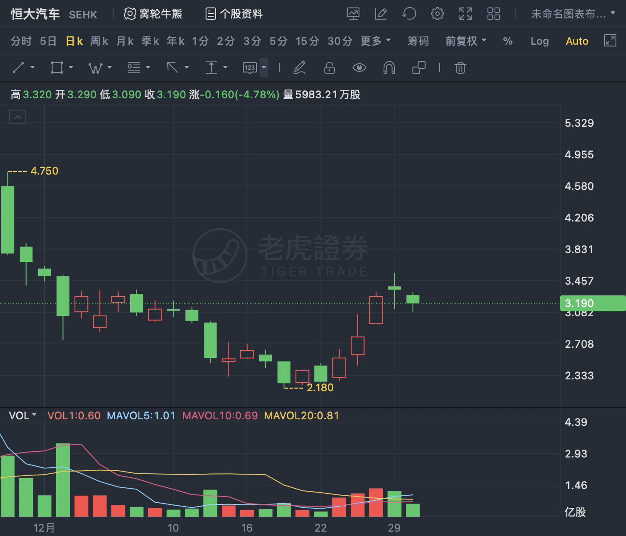626x536 pixels.
Task: Open the multi-chart grid layout icon
Action: [x=494, y=14]
